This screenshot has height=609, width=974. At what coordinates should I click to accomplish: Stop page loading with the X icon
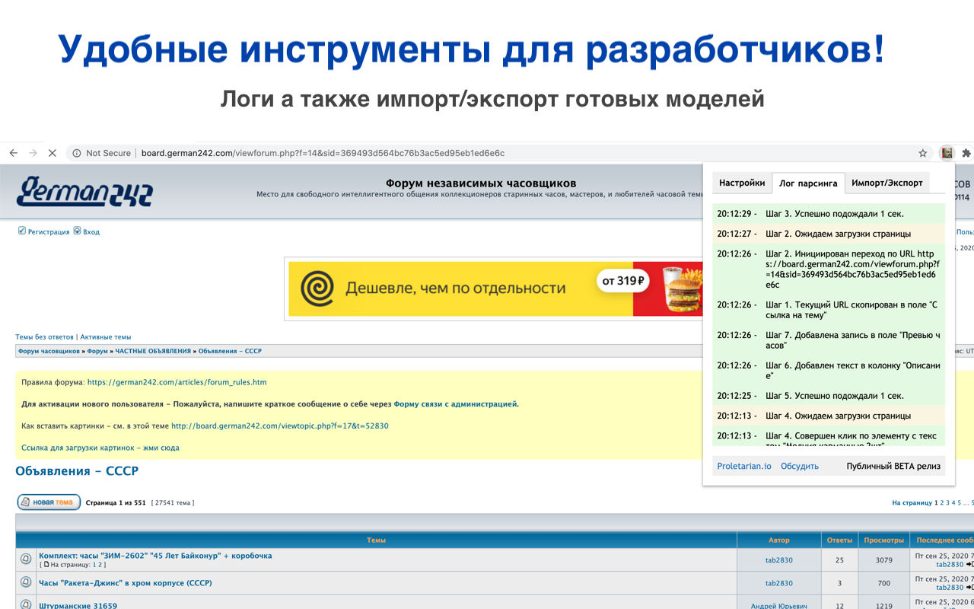click(x=52, y=153)
